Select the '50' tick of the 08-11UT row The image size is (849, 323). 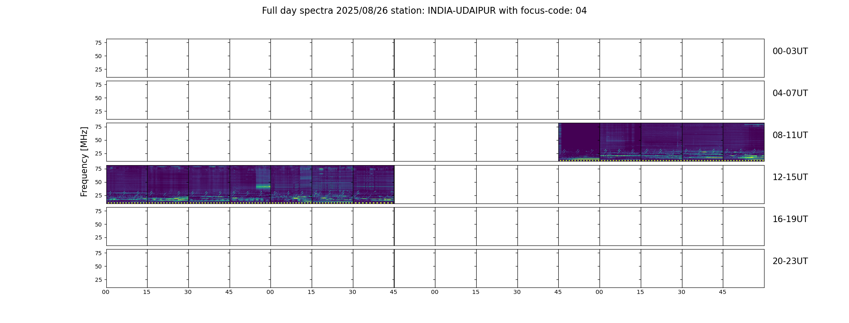pyautogui.click(x=98, y=140)
